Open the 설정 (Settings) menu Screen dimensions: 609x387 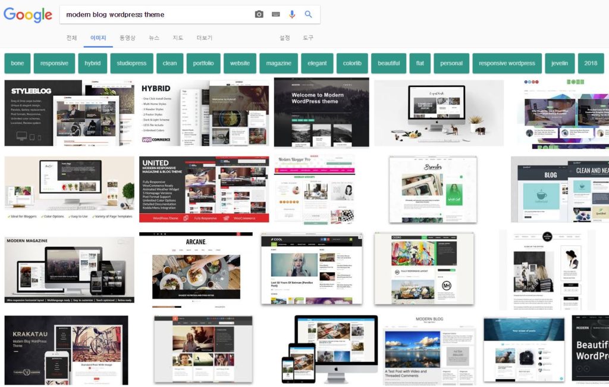(285, 38)
